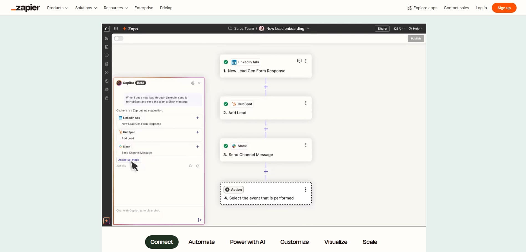Open the Explore apps grid icon

pos(409,8)
